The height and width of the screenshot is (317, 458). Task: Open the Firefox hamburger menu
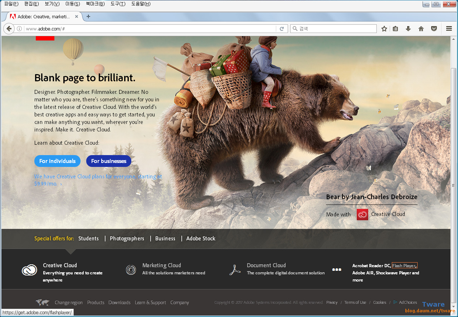[449, 29]
